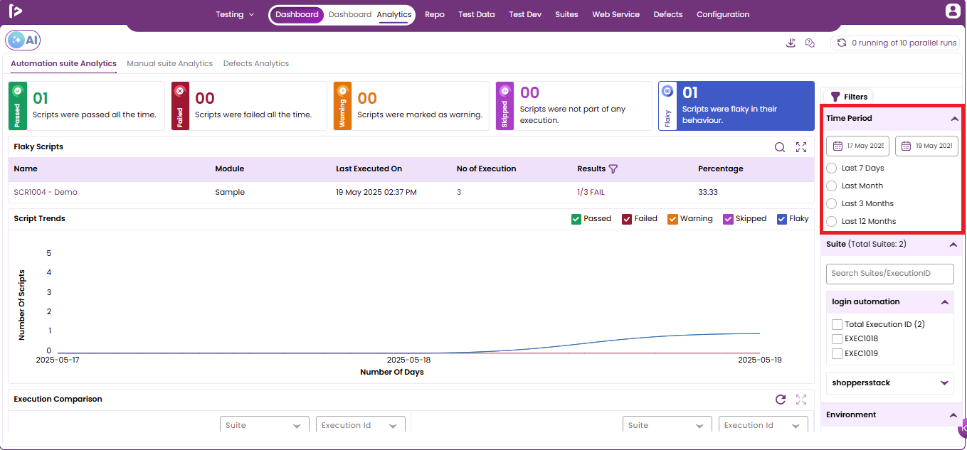Viewport: 967px width, 450px height.
Task: Click the blue Flaky card icon
Action: (667, 91)
